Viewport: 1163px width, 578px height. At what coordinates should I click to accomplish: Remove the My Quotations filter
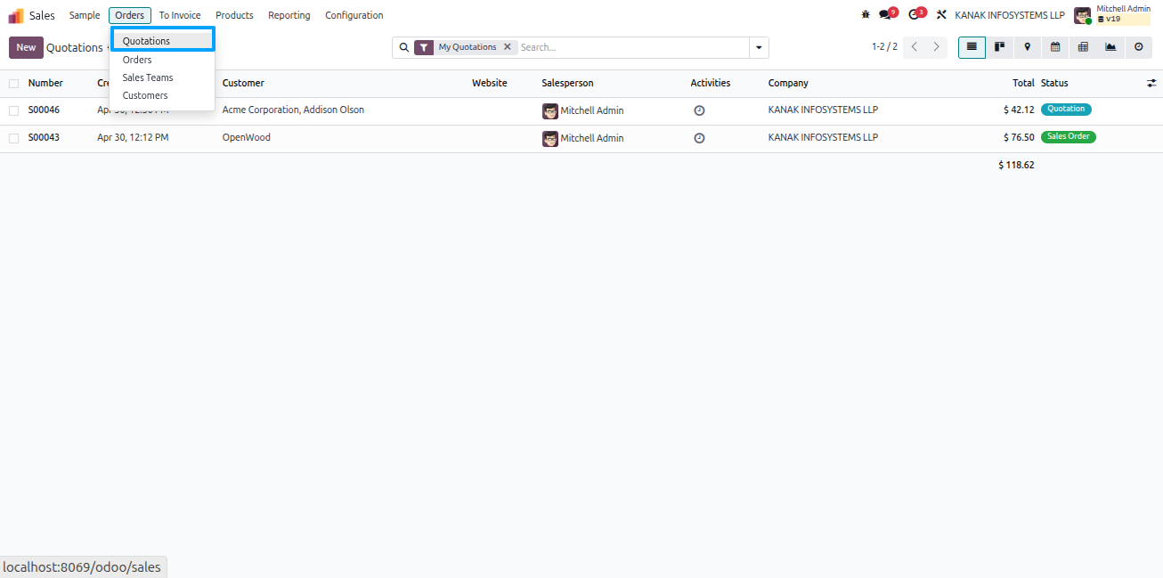pos(508,47)
